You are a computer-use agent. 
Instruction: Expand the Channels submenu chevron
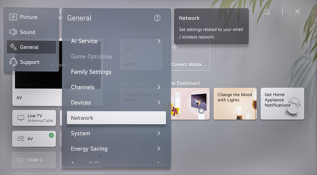[159, 87]
